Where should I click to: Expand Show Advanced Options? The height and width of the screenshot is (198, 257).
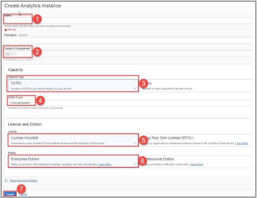[x=23, y=180]
